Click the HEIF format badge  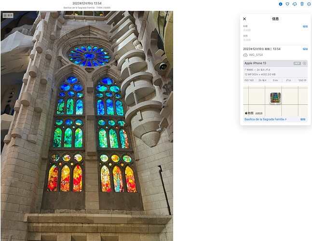coord(297,63)
